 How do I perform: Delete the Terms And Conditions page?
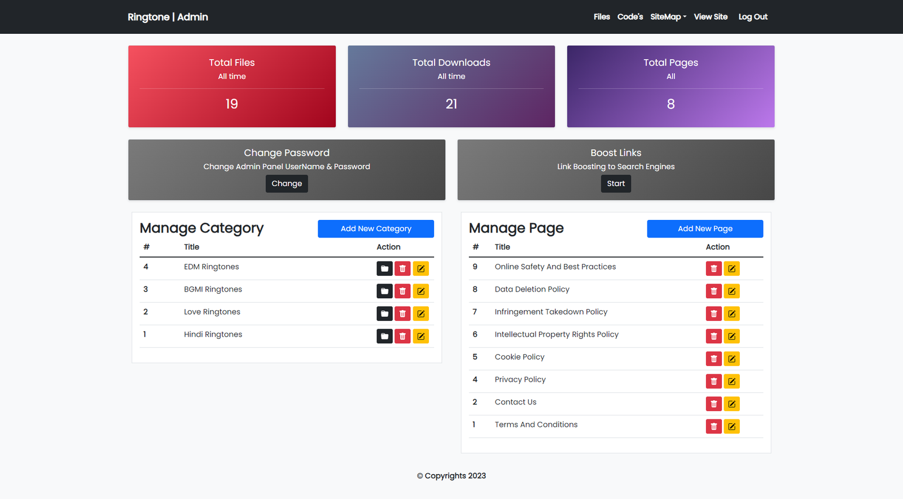coord(713,426)
